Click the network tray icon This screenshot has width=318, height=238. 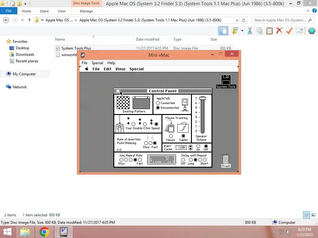[281, 232]
